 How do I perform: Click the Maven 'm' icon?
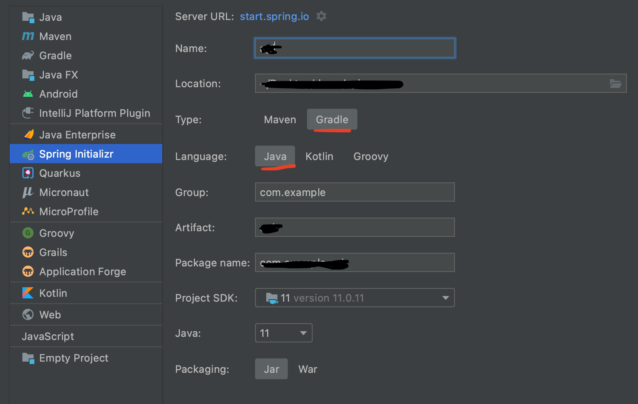coord(28,36)
